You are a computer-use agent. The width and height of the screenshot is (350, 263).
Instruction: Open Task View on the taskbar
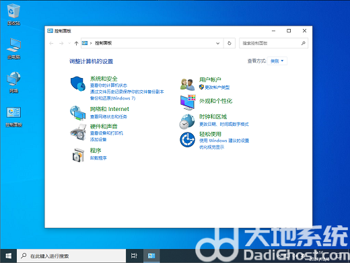coord(134,256)
